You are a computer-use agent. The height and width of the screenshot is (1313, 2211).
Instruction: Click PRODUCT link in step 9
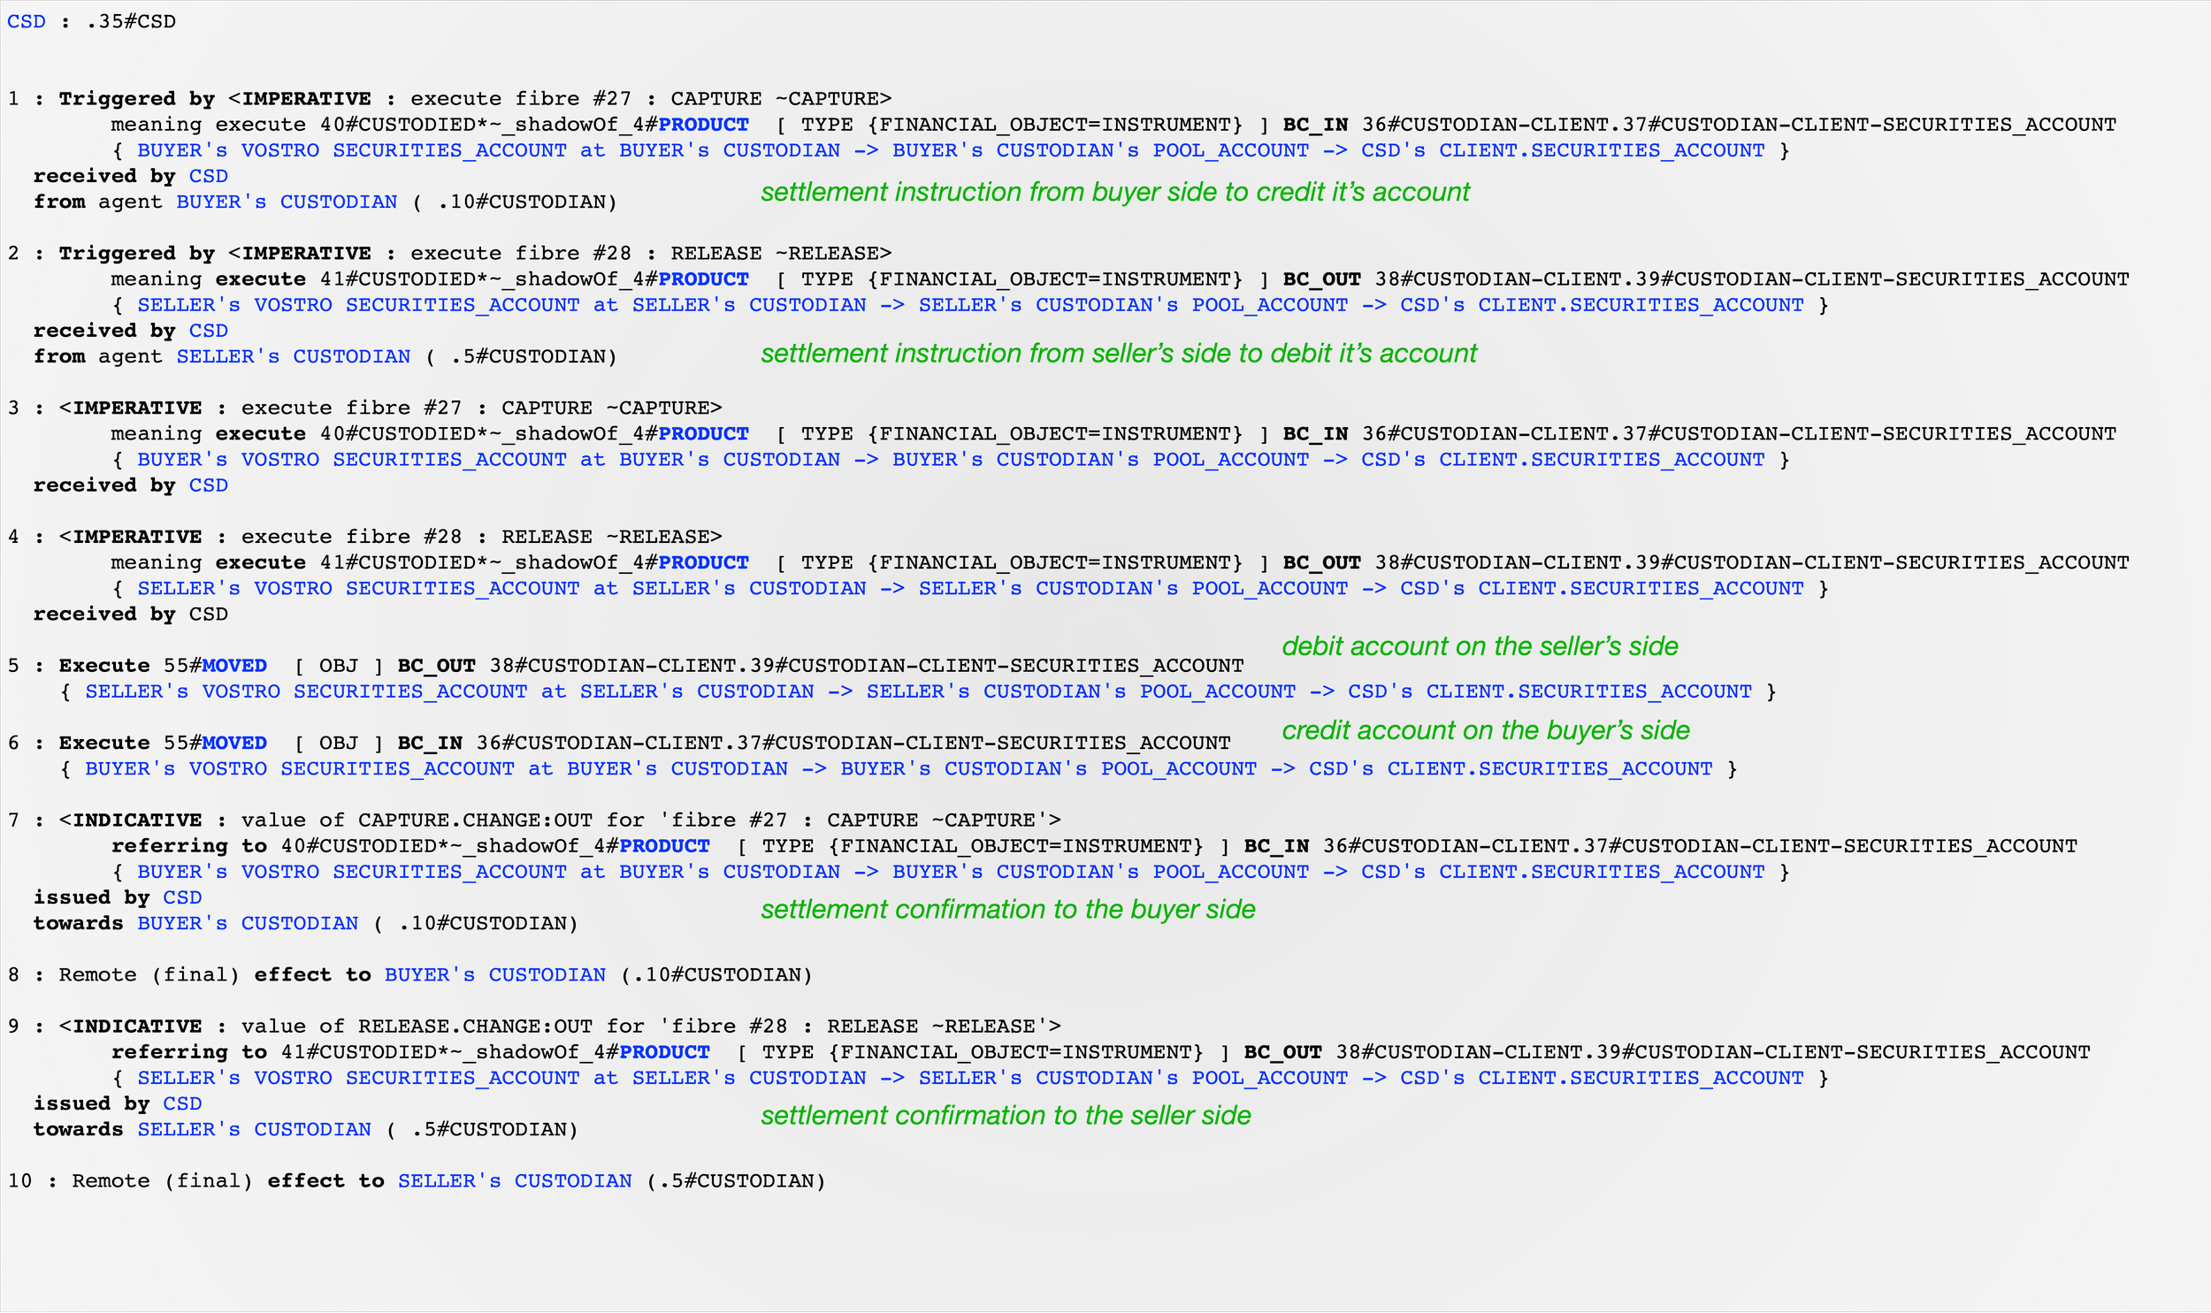[x=664, y=1052]
